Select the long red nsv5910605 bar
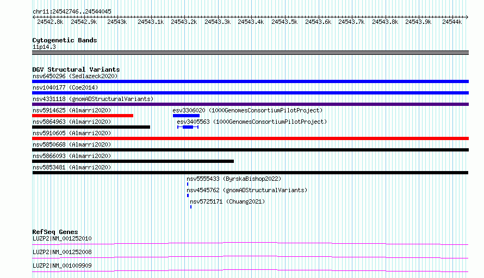 (x=250, y=138)
